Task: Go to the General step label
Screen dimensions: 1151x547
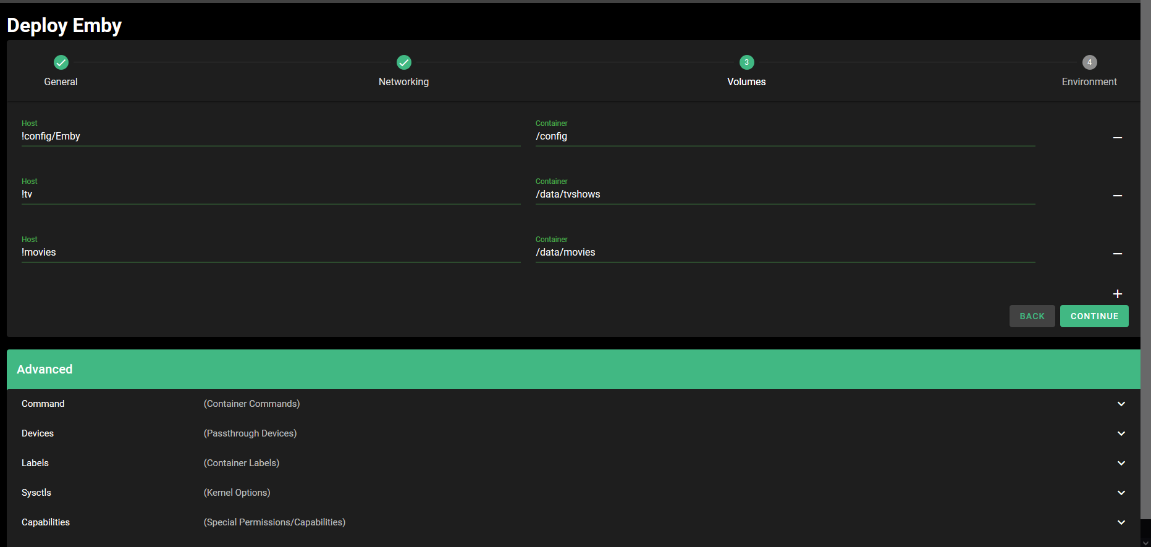Action: (x=61, y=81)
